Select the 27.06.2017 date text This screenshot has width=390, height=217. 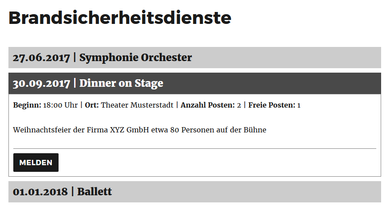[41, 58]
